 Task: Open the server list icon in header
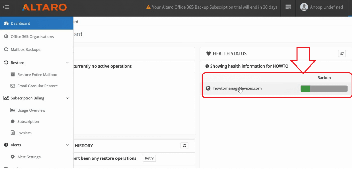tap(288, 7)
